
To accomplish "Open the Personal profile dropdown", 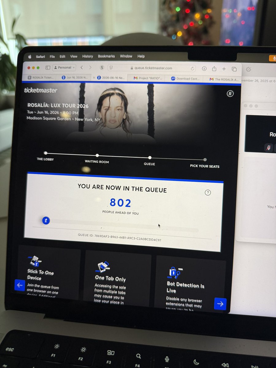I will click(64, 67).
